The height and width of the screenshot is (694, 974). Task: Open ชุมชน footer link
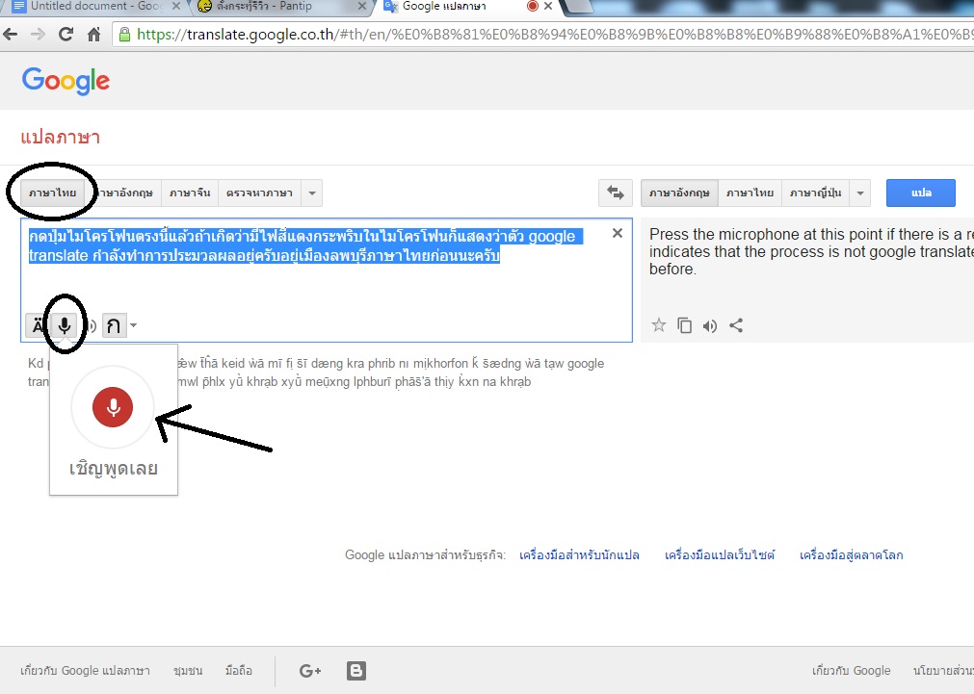pyautogui.click(x=188, y=670)
